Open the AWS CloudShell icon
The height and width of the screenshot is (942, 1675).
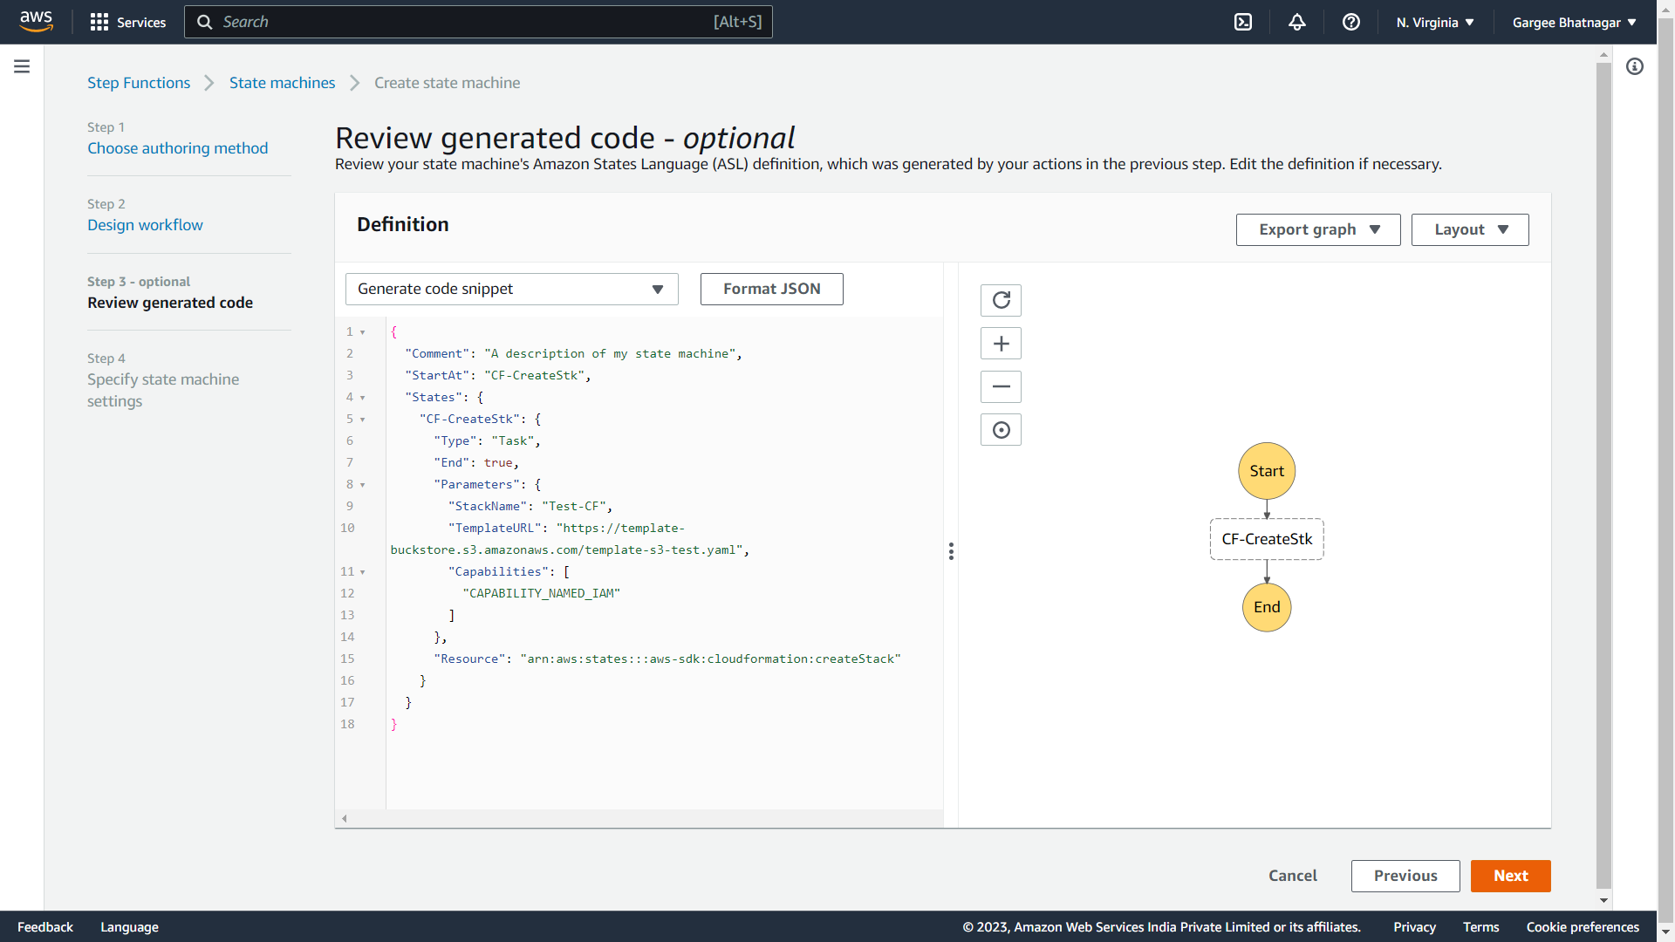(x=1243, y=23)
